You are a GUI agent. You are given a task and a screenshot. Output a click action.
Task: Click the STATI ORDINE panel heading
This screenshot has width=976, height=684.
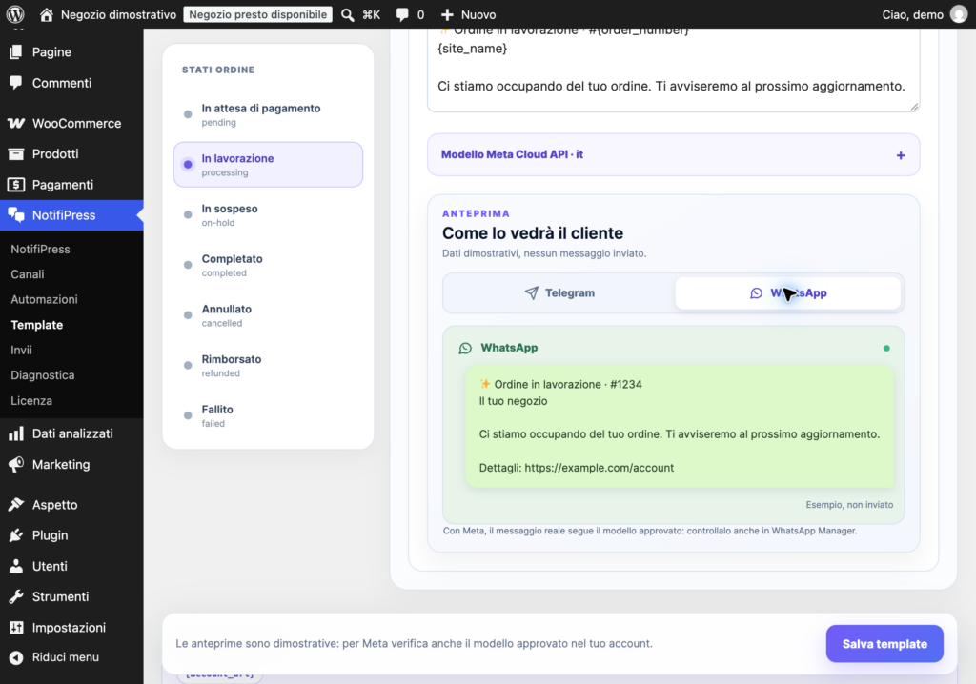pos(218,70)
